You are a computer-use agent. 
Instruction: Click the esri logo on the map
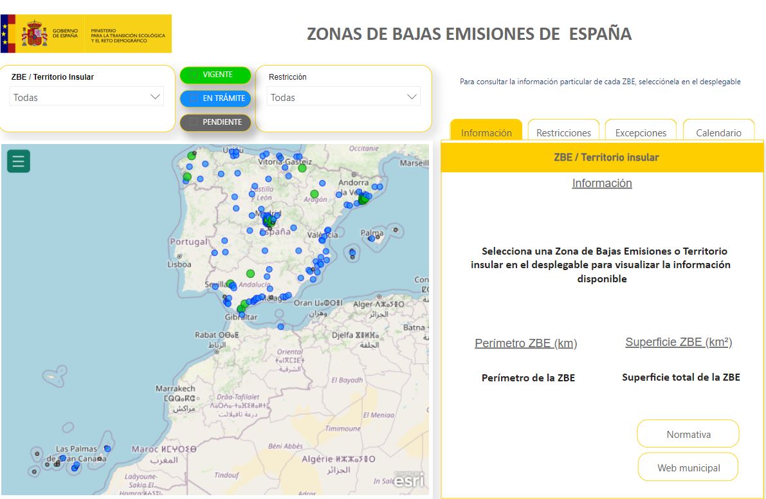(409, 480)
